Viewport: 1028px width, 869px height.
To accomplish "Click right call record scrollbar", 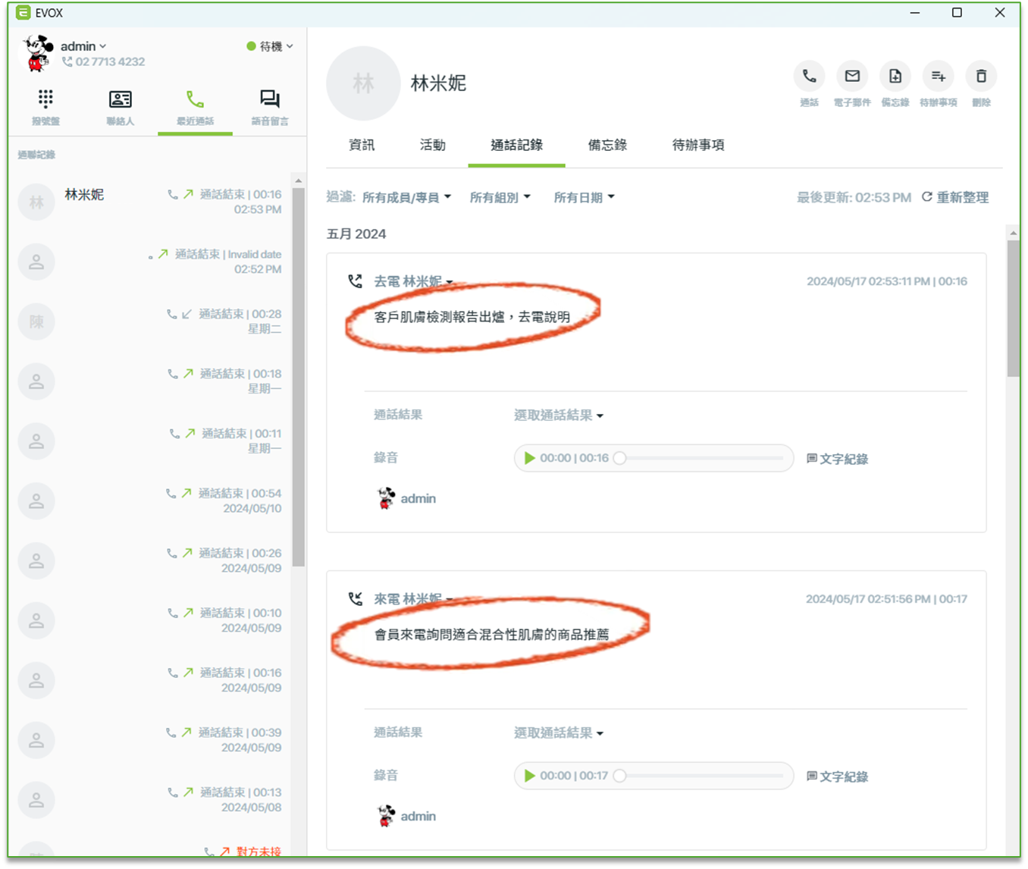I will click(x=1014, y=308).
